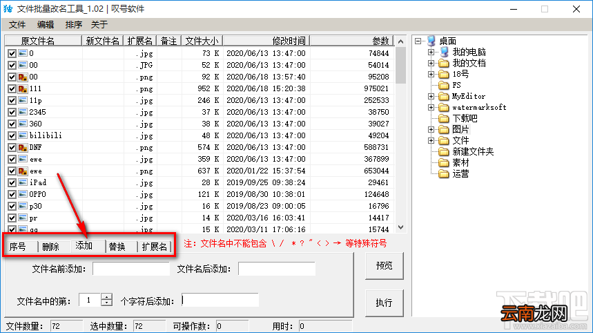Click the file icon of the 52 K 00 row
Viewport: 593px width, 333px height.
[x=23, y=65]
